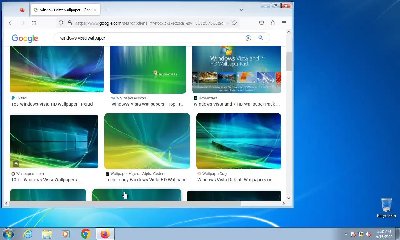Click the vertical scrollbar down arrow
This screenshot has width=400, height=240.
click(289, 198)
